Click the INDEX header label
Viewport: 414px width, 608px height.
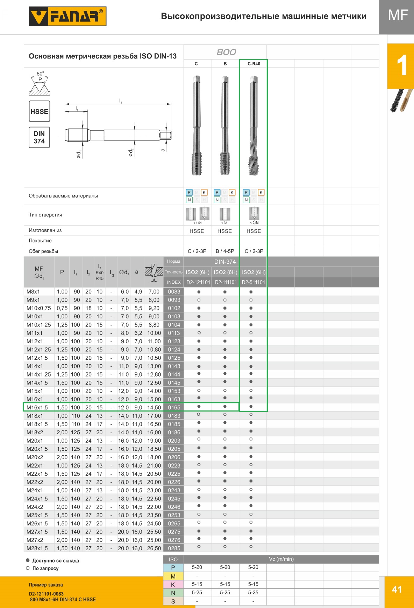coord(174,282)
